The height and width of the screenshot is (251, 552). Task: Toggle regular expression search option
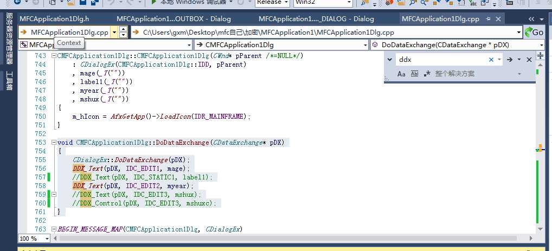(427, 74)
